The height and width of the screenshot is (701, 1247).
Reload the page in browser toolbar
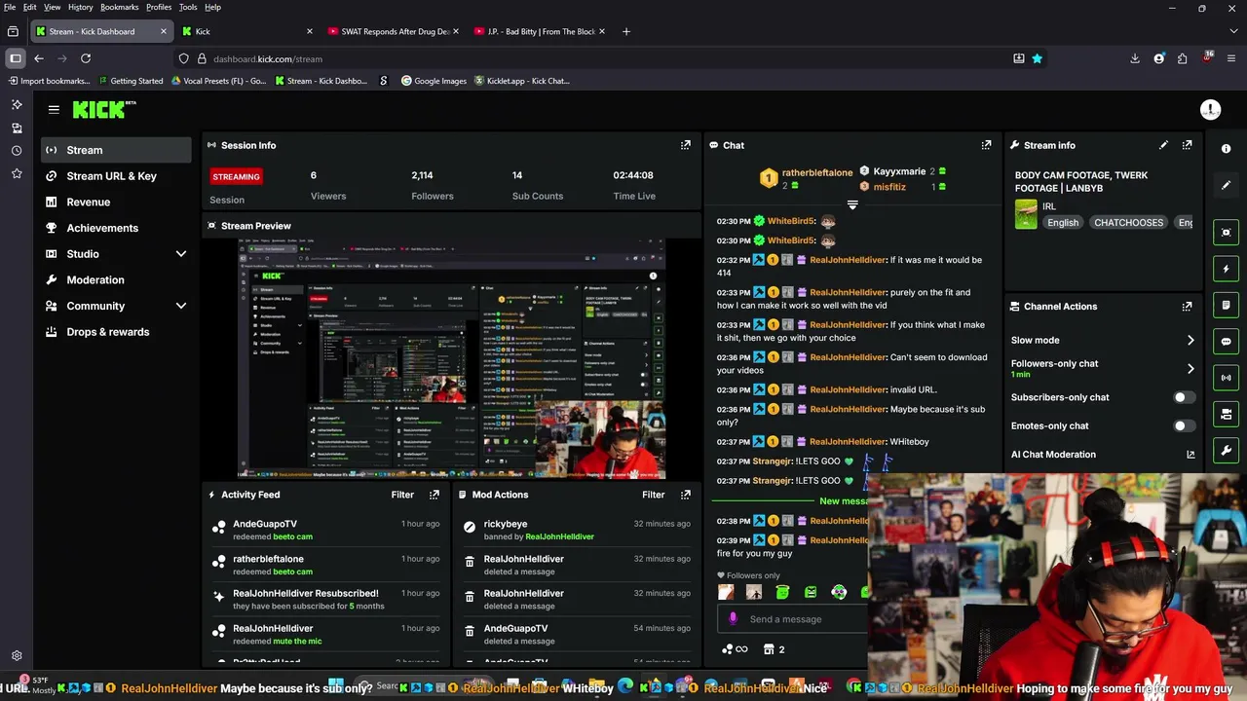pyautogui.click(x=86, y=58)
